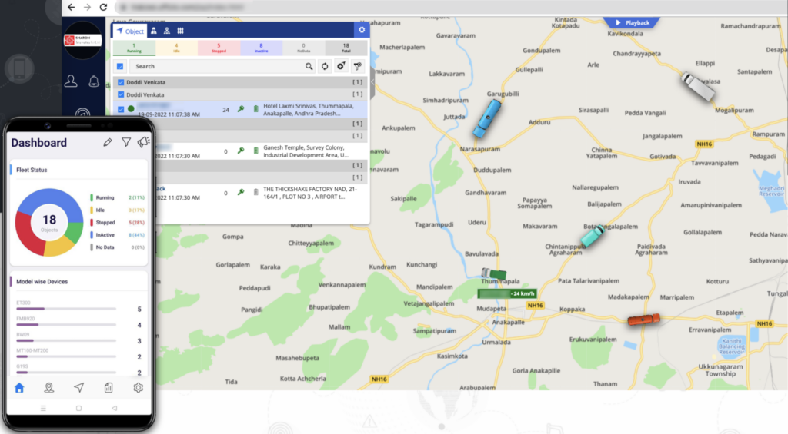Toggle the select-all checkbox next to Search
The height and width of the screenshot is (434, 788).
tap(120, 67)
